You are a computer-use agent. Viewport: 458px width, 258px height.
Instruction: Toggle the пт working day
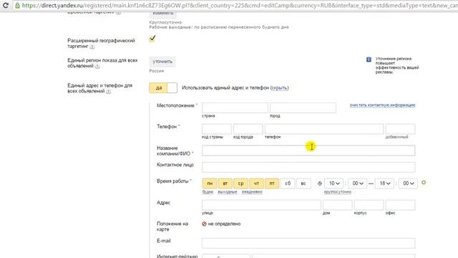pos(272,183)
